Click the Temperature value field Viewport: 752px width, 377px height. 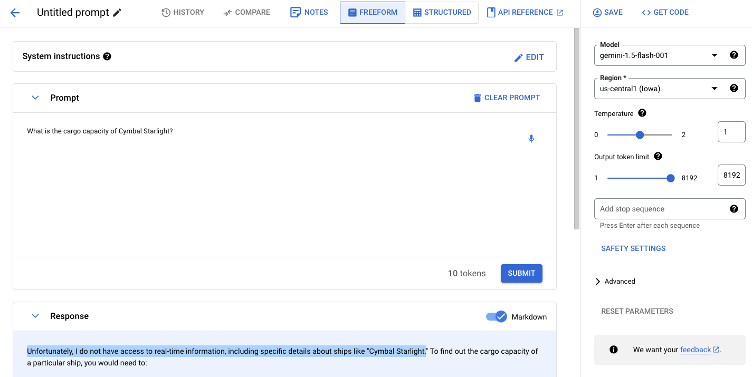[731, 132]
